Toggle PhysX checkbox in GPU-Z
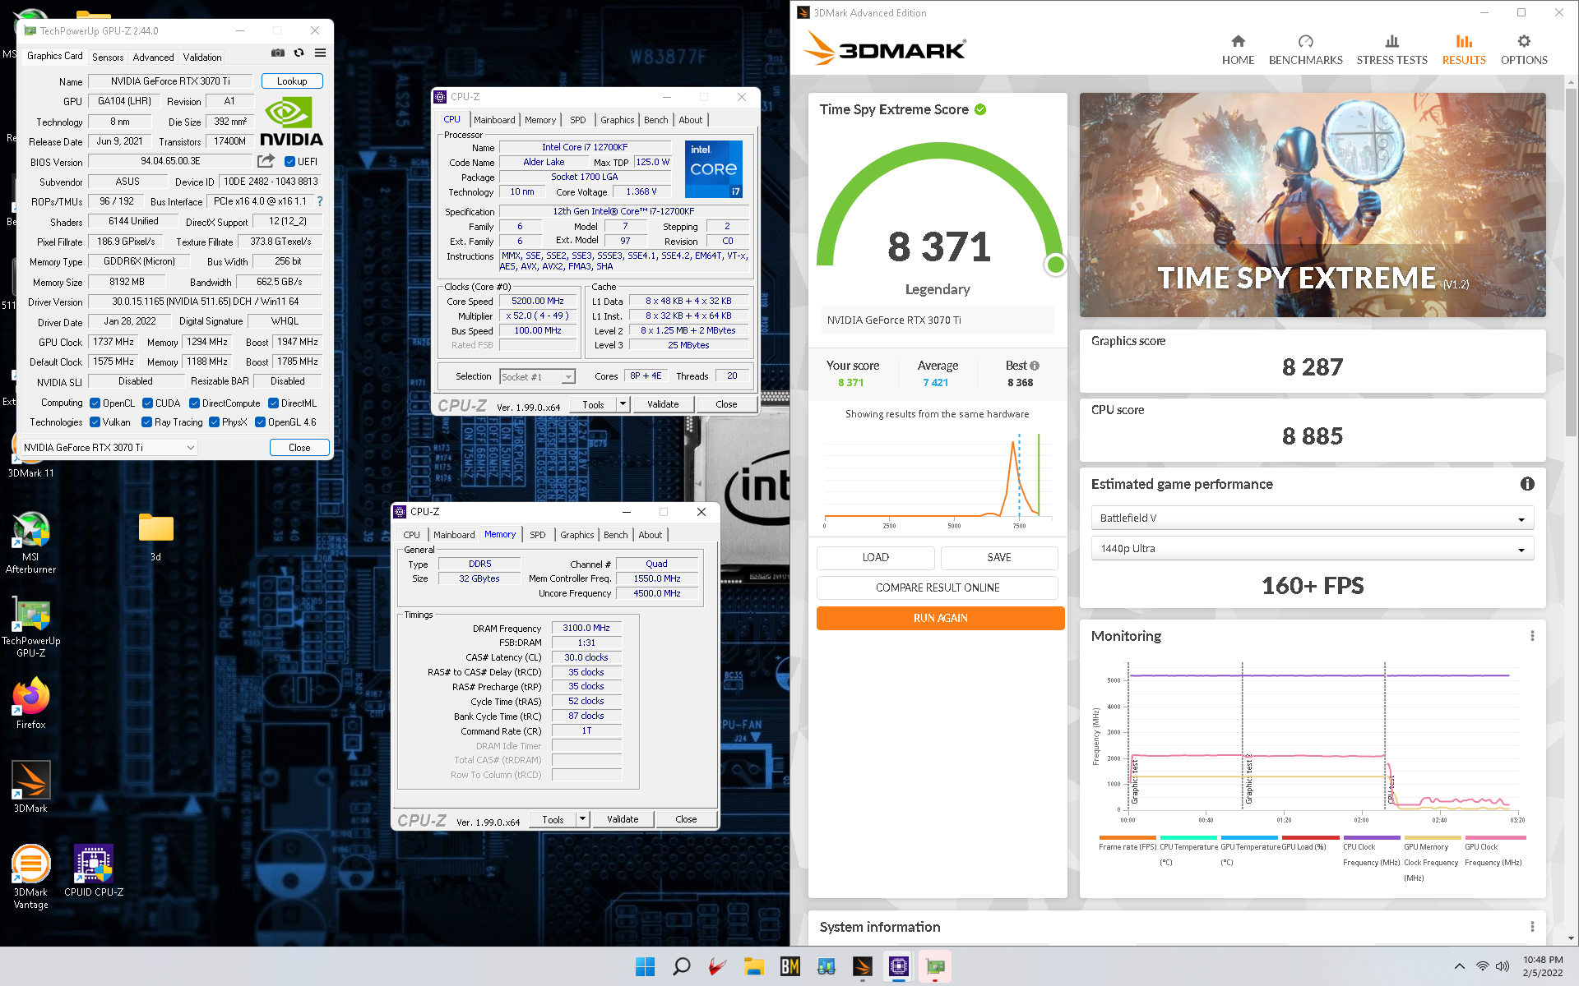The height and width of the screenshot is (986, 1579). click(x=214, y=422)
